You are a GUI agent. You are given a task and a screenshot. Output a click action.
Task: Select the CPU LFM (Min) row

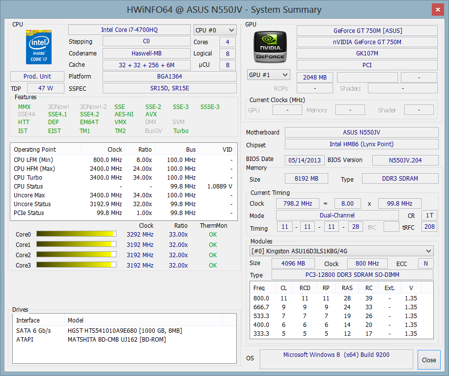tap(123, 160)
